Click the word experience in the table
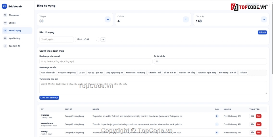273x137 pixels. tap(47, 123)
